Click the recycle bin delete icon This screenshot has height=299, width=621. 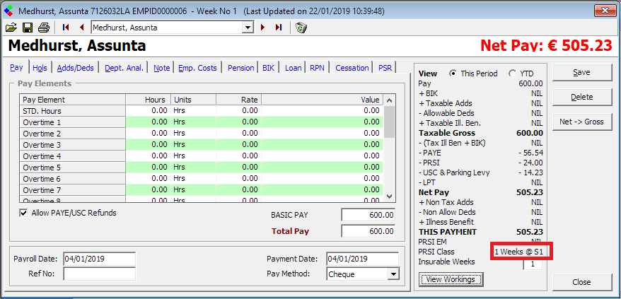pyautogui.click(x=302, y=28)
